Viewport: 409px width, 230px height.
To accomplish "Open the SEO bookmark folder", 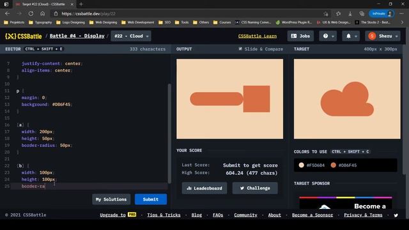I will pos(165,22).
